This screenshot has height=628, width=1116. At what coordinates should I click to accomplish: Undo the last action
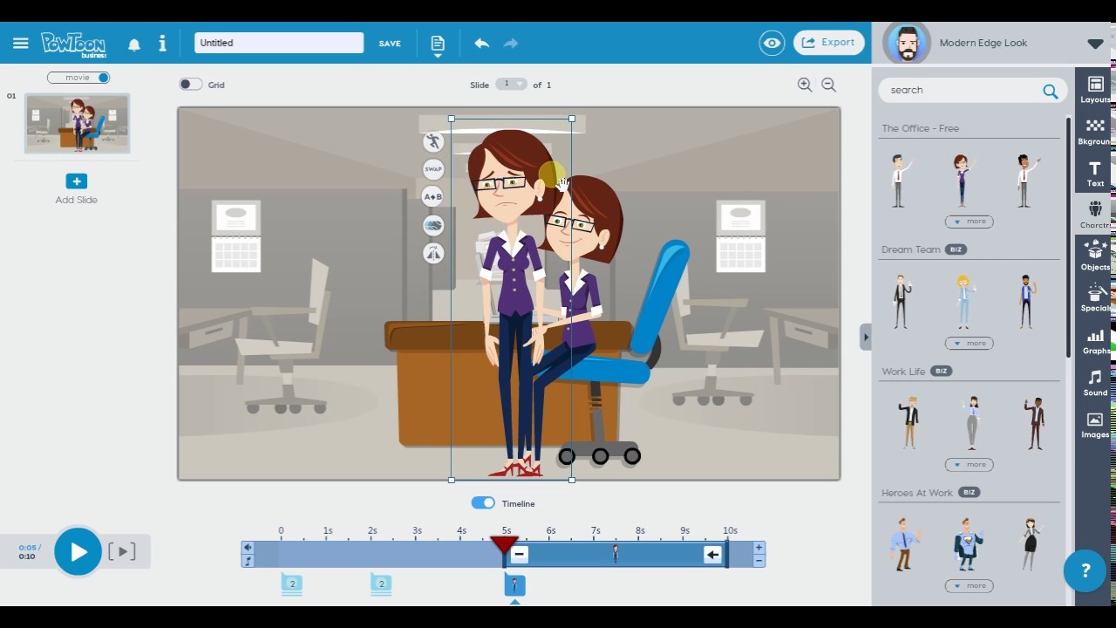tap(481, 43)
